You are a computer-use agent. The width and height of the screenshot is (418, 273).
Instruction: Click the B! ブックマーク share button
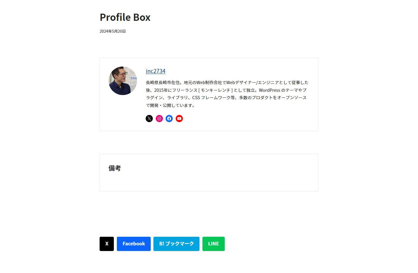(176, 244)
